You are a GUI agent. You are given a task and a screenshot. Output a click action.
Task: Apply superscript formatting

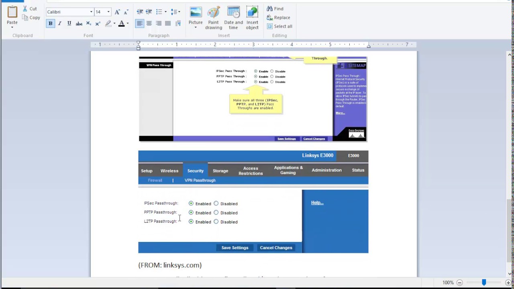tap(98, 24)
